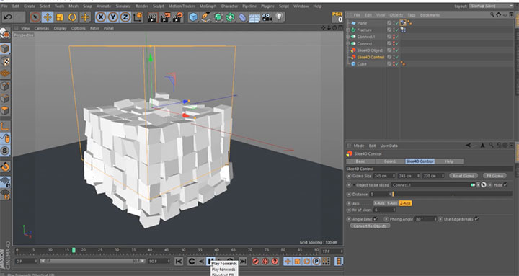
Task: Toggle Connect.1 visibility dots
Action: point(394,37)
